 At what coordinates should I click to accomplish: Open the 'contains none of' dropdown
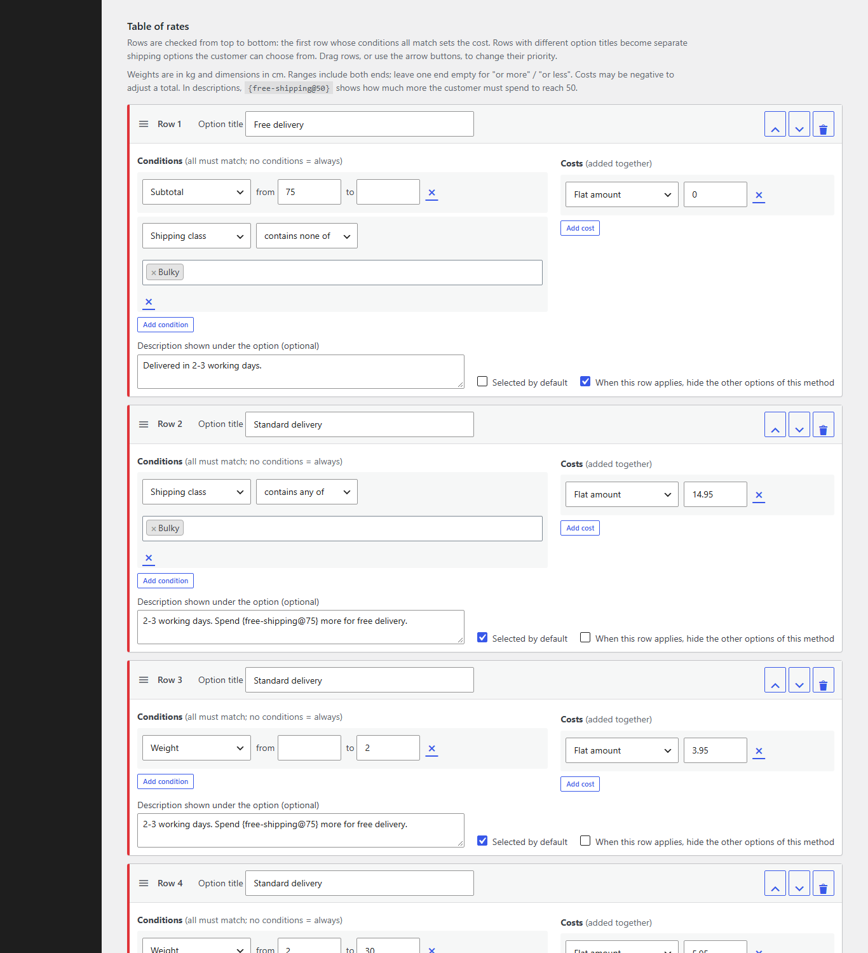tap(307, 236)
